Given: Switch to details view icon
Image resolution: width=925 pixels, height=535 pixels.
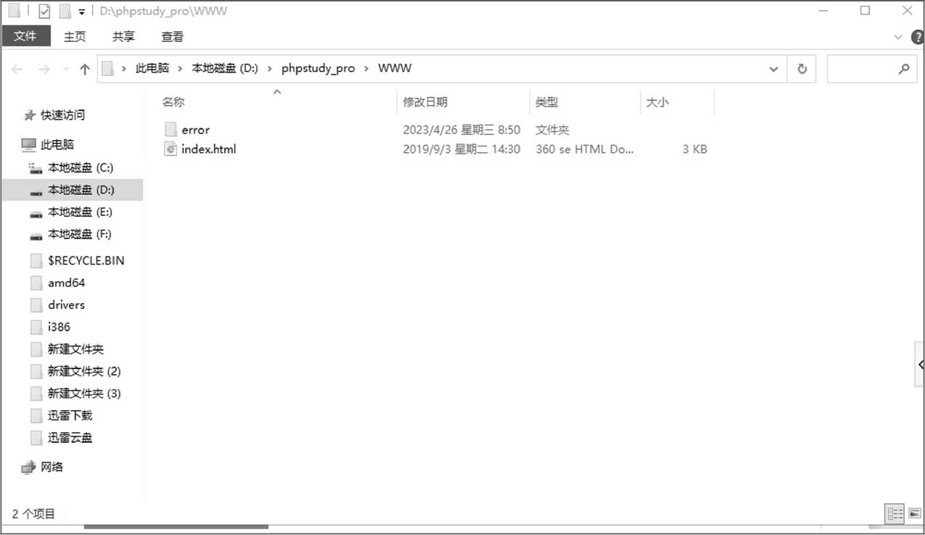Looking at the screenshot, I should [896, 514].
